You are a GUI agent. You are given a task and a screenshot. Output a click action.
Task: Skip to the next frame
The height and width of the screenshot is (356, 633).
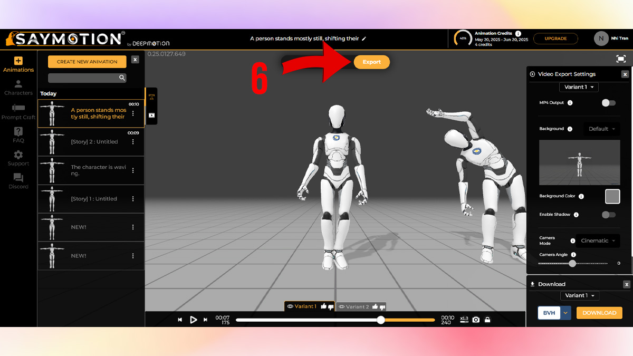coord(207,320)
